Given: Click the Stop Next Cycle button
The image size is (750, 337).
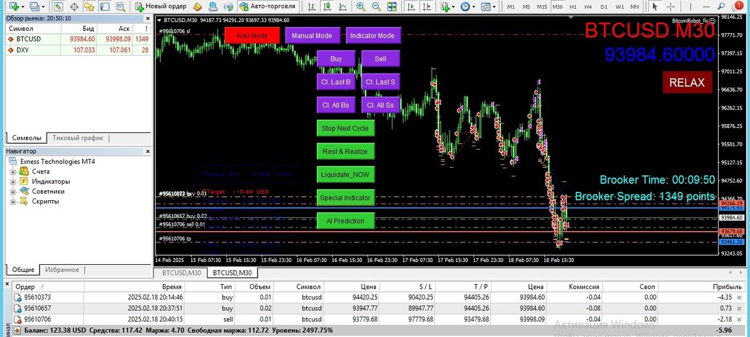Looking at the screenshot, I should coord(345,128).
